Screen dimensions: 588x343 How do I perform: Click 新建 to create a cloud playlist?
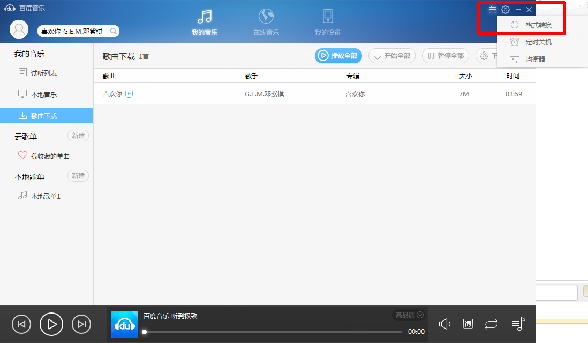[78, 135]
